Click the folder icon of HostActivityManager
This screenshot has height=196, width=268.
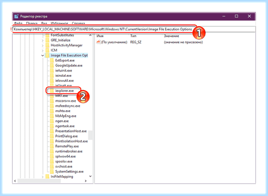(47, 45)
